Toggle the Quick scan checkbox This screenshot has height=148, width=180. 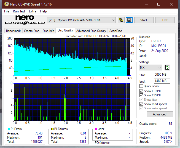click(x=141, y=86)
